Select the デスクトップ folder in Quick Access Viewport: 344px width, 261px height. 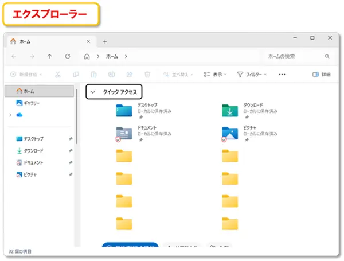pos(144,111)
